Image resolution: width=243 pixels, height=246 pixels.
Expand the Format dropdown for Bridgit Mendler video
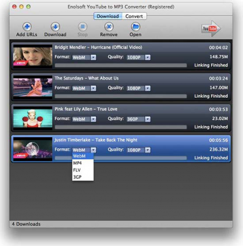84,57
